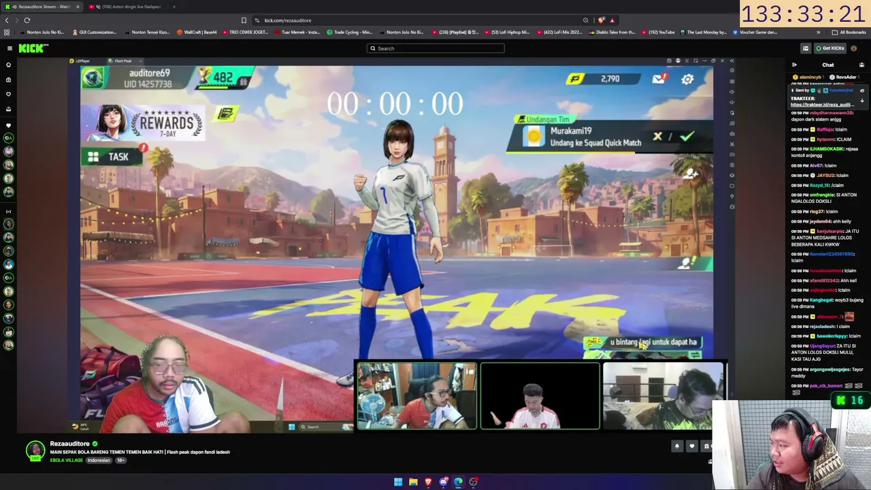
Task: Open the zoom magnifier in address bar
Action: click(x=585, y=20)
